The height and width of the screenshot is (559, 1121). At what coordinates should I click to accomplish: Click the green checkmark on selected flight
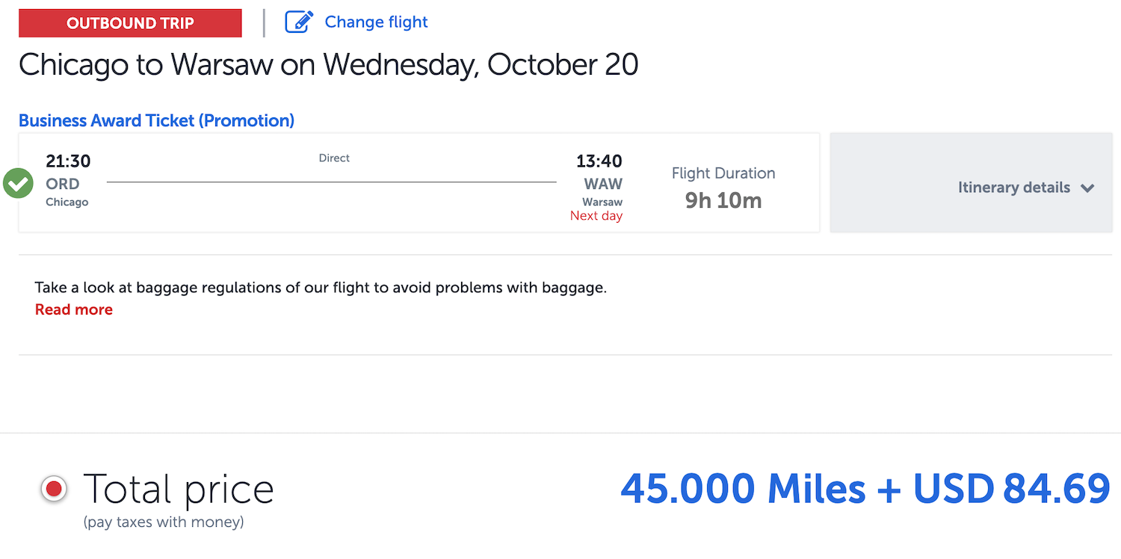click(x=18, y=182)
